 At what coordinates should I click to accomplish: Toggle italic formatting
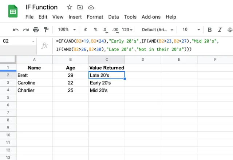click(x=220, y=30)
